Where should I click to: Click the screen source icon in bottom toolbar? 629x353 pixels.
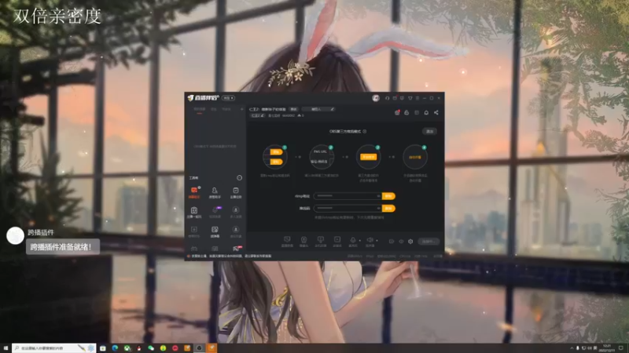click(x=287, y=241)
